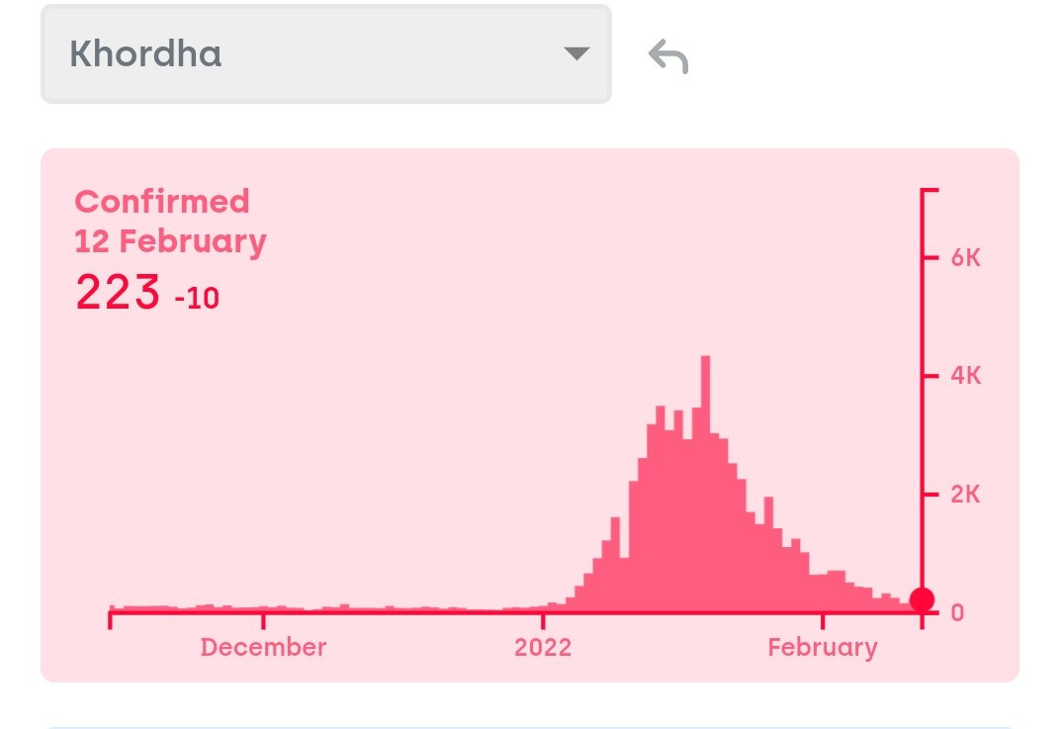This screenshot has width=1063, height=729.
Task: Click the tick mark above February label
Action: (x=823, y=619)
